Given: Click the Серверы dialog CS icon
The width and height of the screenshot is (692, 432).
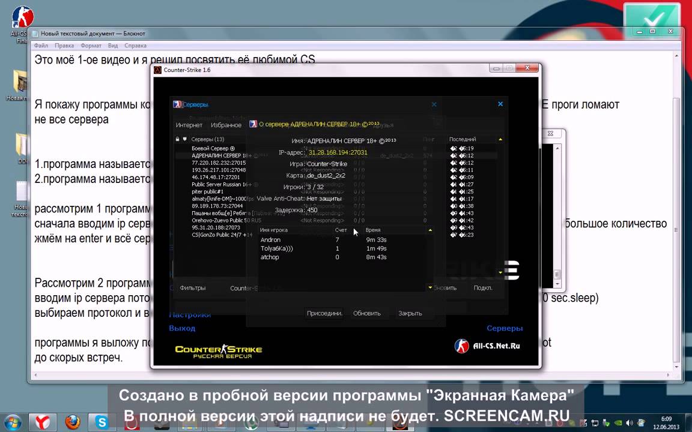Looking at the screenshot, I should (177, 104).
